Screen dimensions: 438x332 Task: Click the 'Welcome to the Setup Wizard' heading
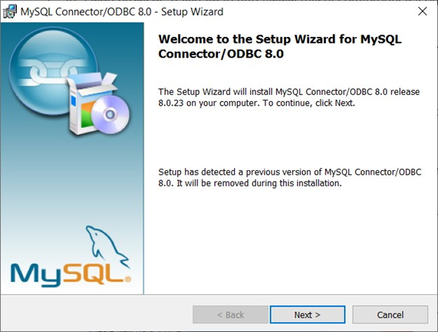pos(280,46)
